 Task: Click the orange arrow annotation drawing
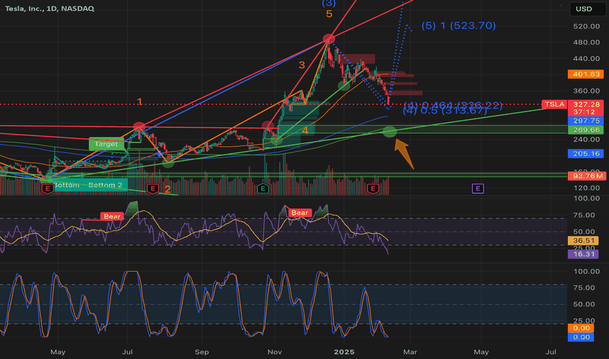coord(404,154)
